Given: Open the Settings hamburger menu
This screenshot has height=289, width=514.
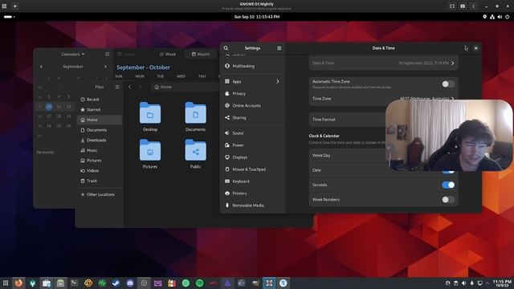Looking at the screenshot, I should (279, 48).
